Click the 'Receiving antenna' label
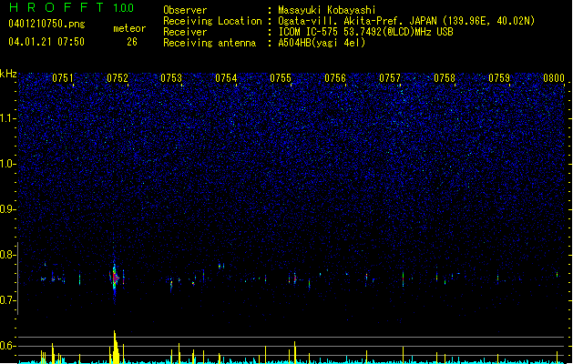Screen dimensions: 573x364 click(x=210, y=43)
